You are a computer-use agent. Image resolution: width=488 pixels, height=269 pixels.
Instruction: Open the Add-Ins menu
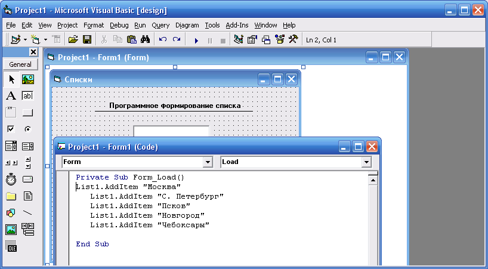237,25
